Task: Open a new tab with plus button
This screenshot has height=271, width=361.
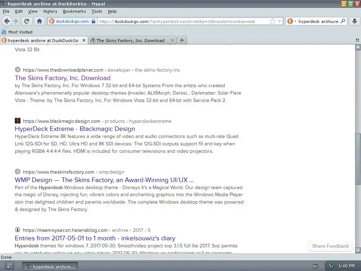Action: pos(182,40)
